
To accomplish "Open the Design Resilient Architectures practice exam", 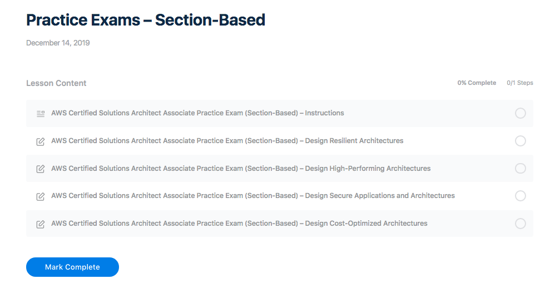I will point(227,141).
